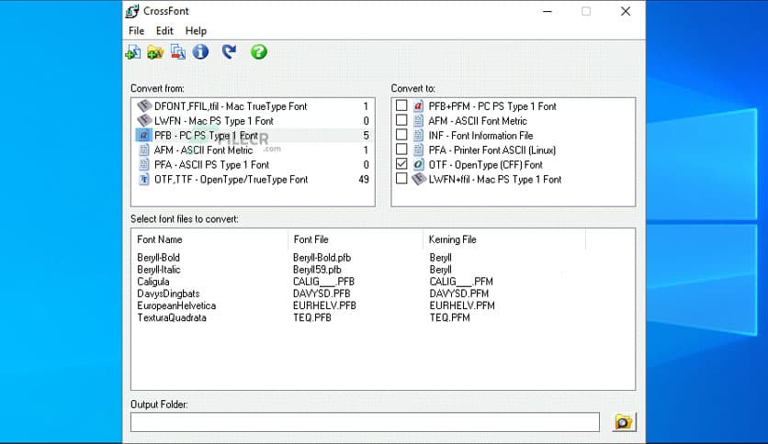The height and width of the screenshot is (444, 768).
Task: Click the TEQ.PFM kerning file cell
Action: coord(449,317)
